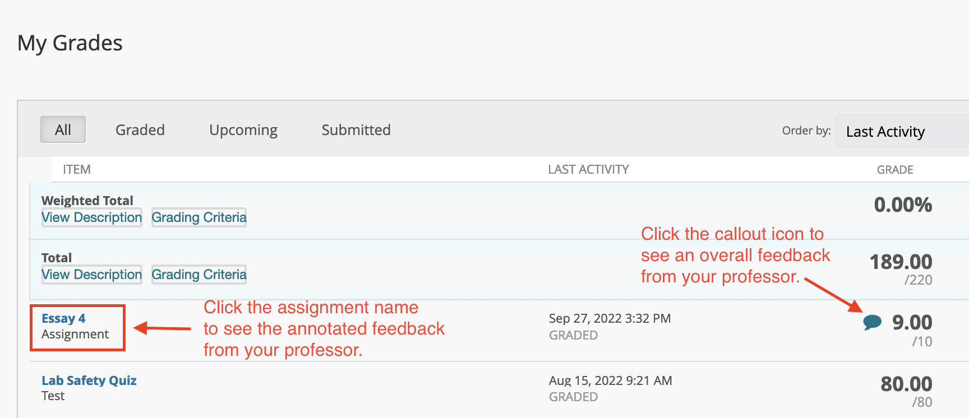Open View Description under Weighted Total
969x418 pixels.
pyautogui.click(x=92, y=217)
